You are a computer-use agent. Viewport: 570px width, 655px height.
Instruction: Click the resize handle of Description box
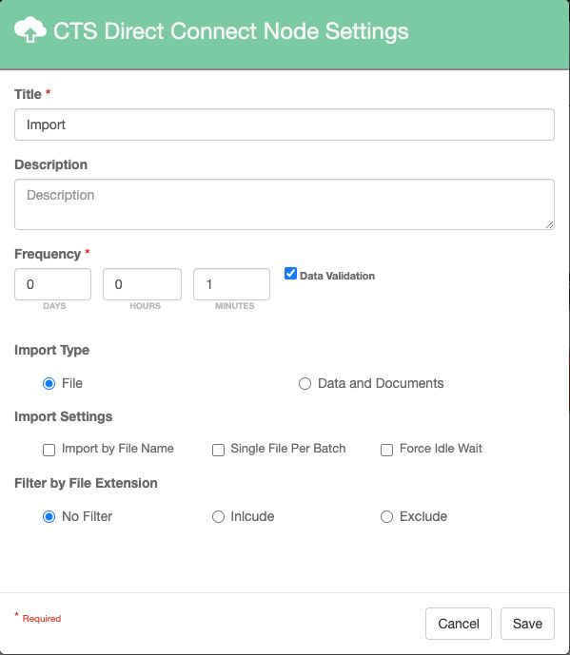click(549, 224)
